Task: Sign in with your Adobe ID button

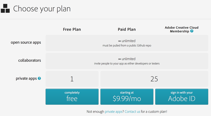Action: 182,97
